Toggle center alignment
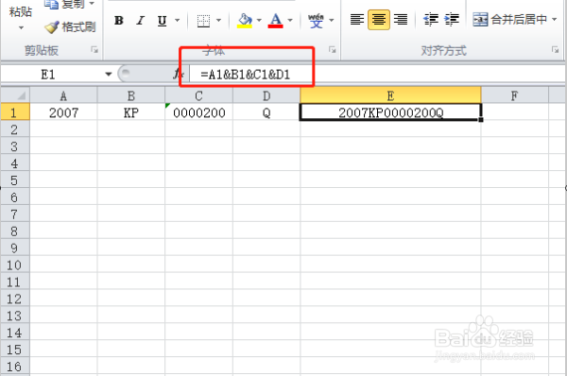This screenshot has width=567, height=376. tap(379, 20)
